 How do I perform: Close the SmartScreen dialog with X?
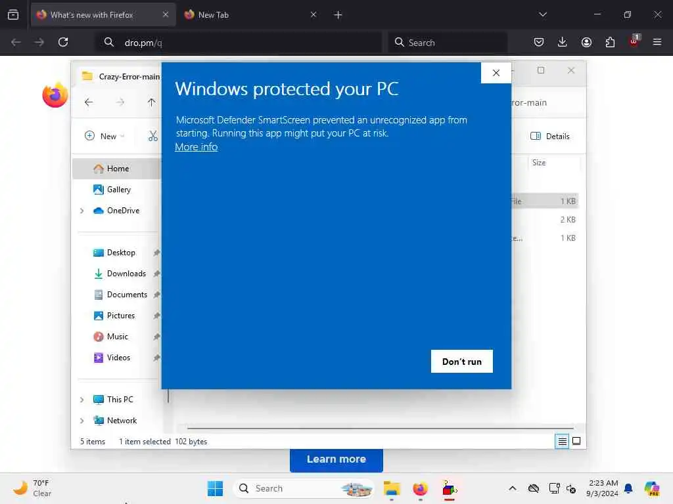pyautogui.click(x=496, y=73)
